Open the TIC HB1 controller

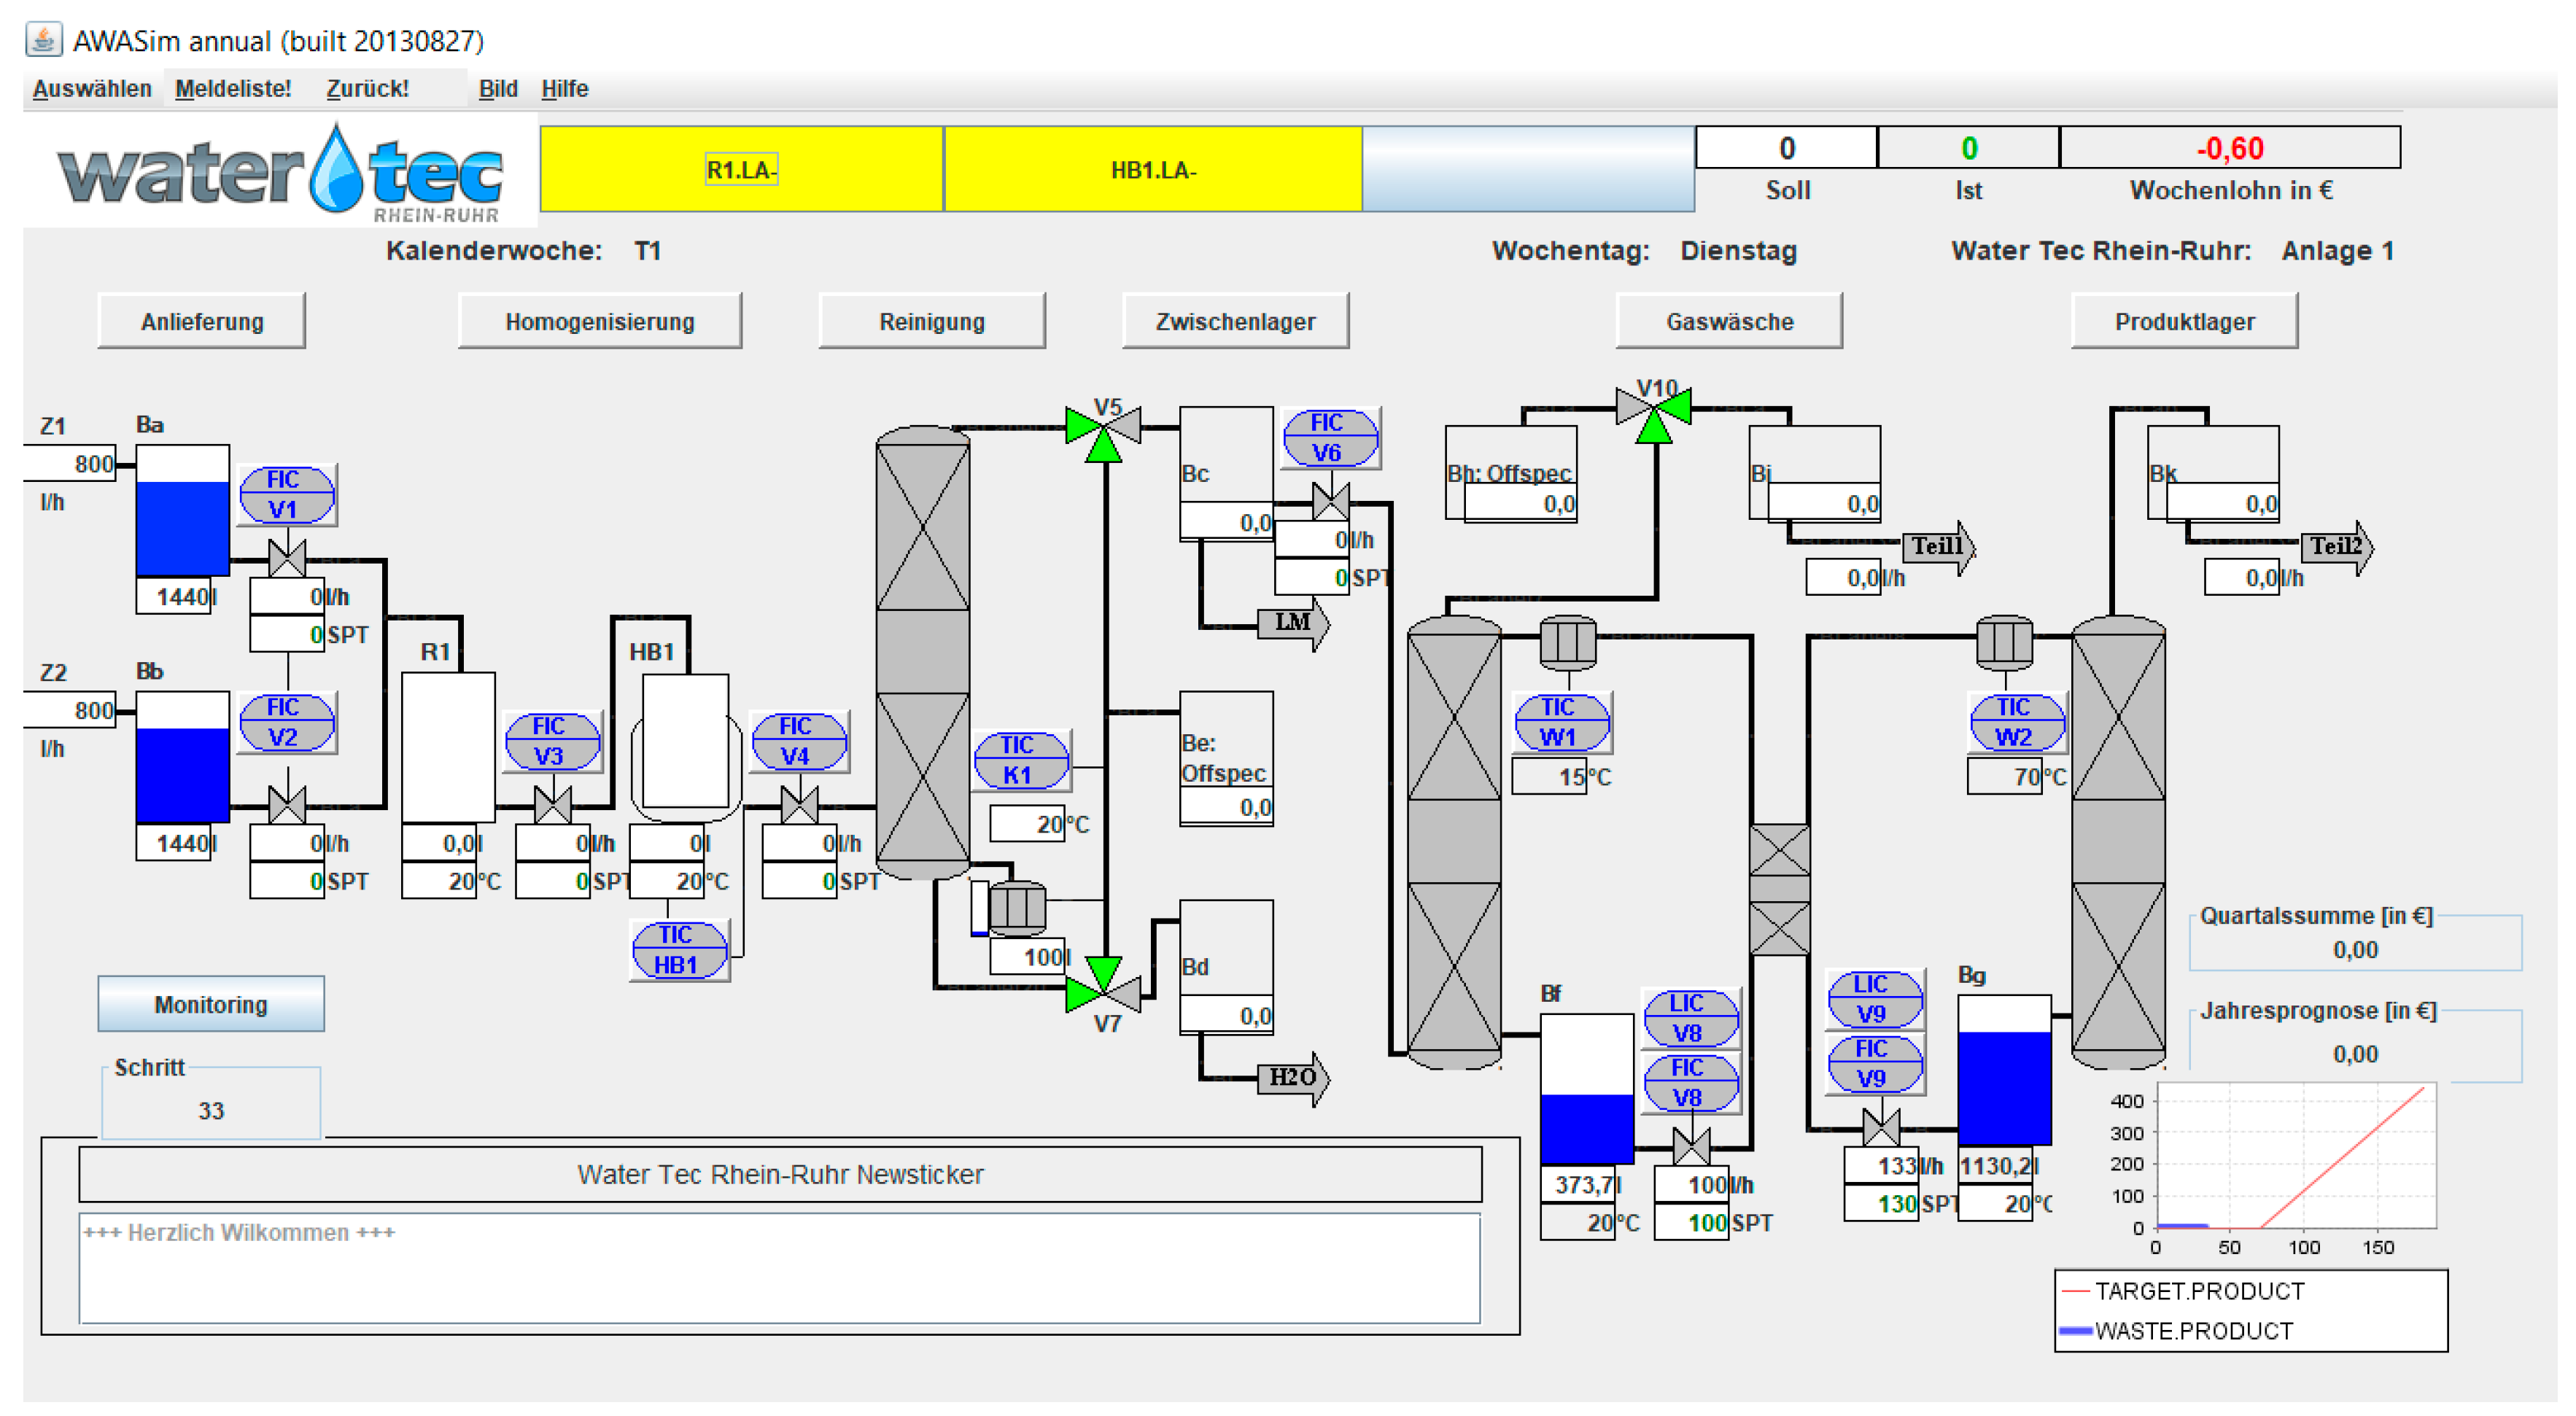(678, 949)
